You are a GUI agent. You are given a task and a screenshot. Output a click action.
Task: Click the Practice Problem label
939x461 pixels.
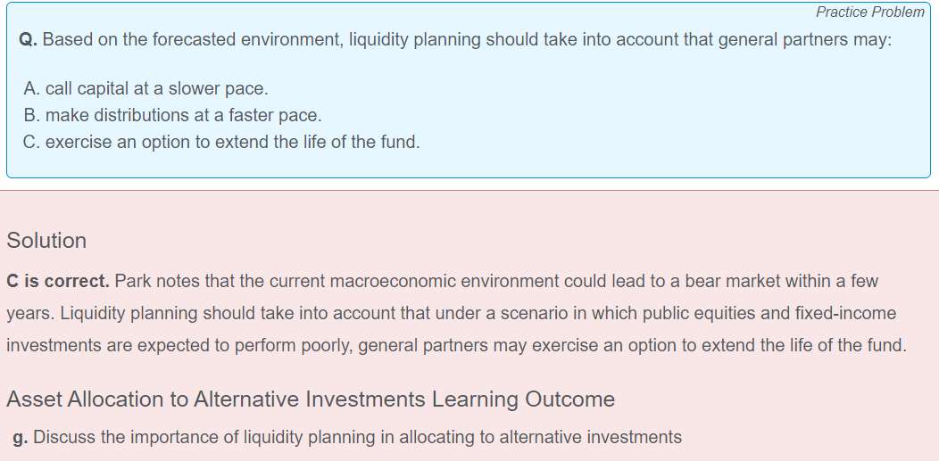[869, 12]
